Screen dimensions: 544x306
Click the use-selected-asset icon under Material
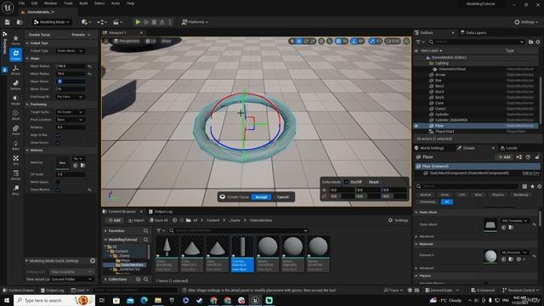76,166
